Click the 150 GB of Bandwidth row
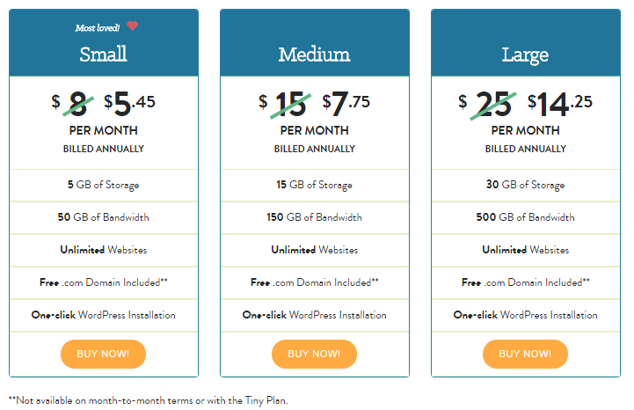The height and width of the screenshot is (410, 634). click(x=315, y=217)
